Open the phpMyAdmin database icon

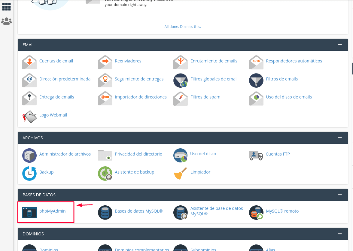29,212
